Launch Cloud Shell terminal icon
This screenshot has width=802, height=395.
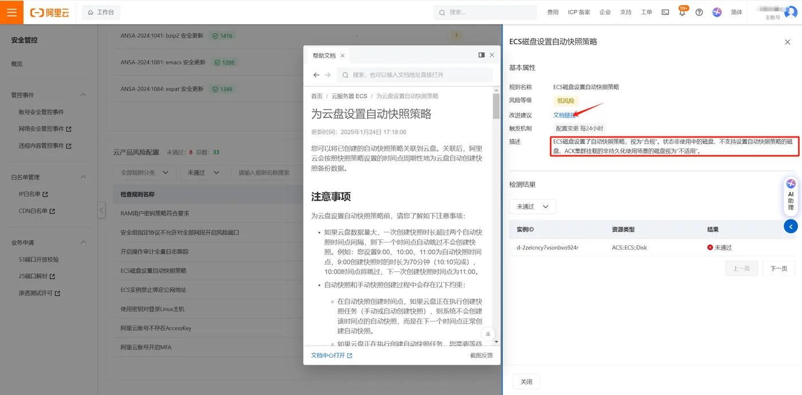[x=665, y=12]
